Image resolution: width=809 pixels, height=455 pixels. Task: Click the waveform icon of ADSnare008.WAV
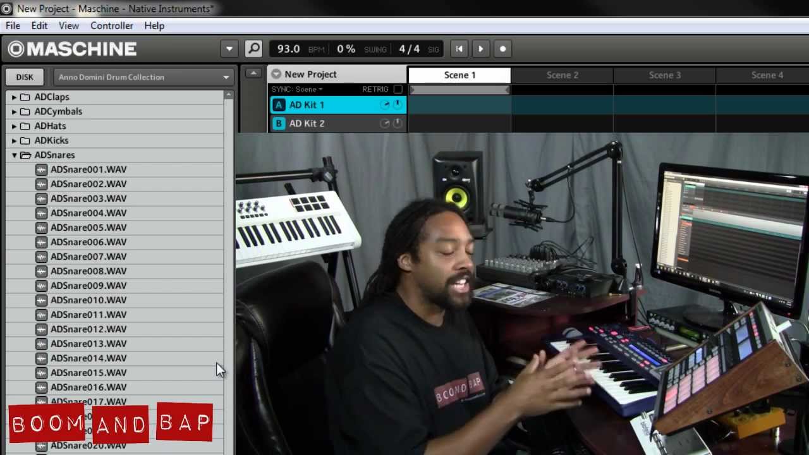pos(42,271)
